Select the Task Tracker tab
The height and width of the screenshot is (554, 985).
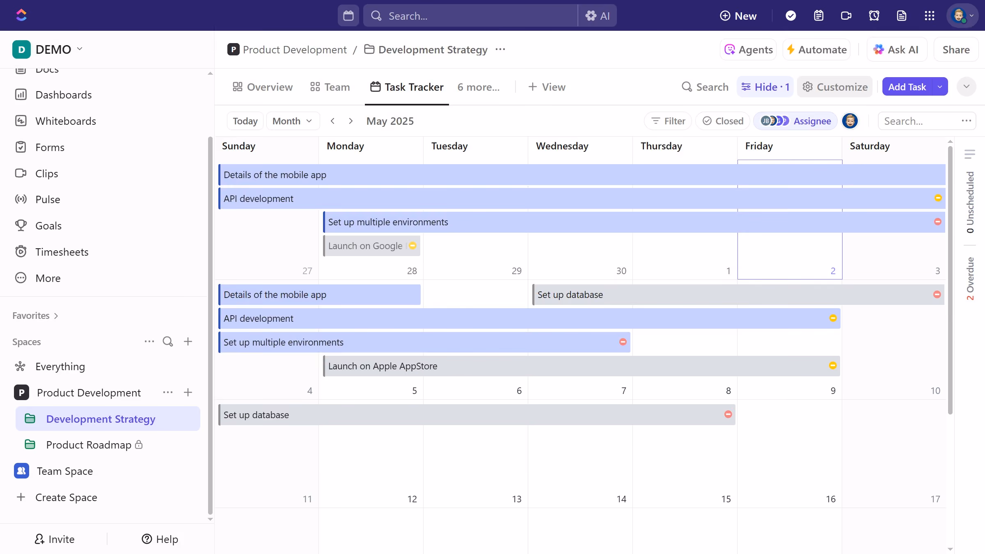pos(407,87)
